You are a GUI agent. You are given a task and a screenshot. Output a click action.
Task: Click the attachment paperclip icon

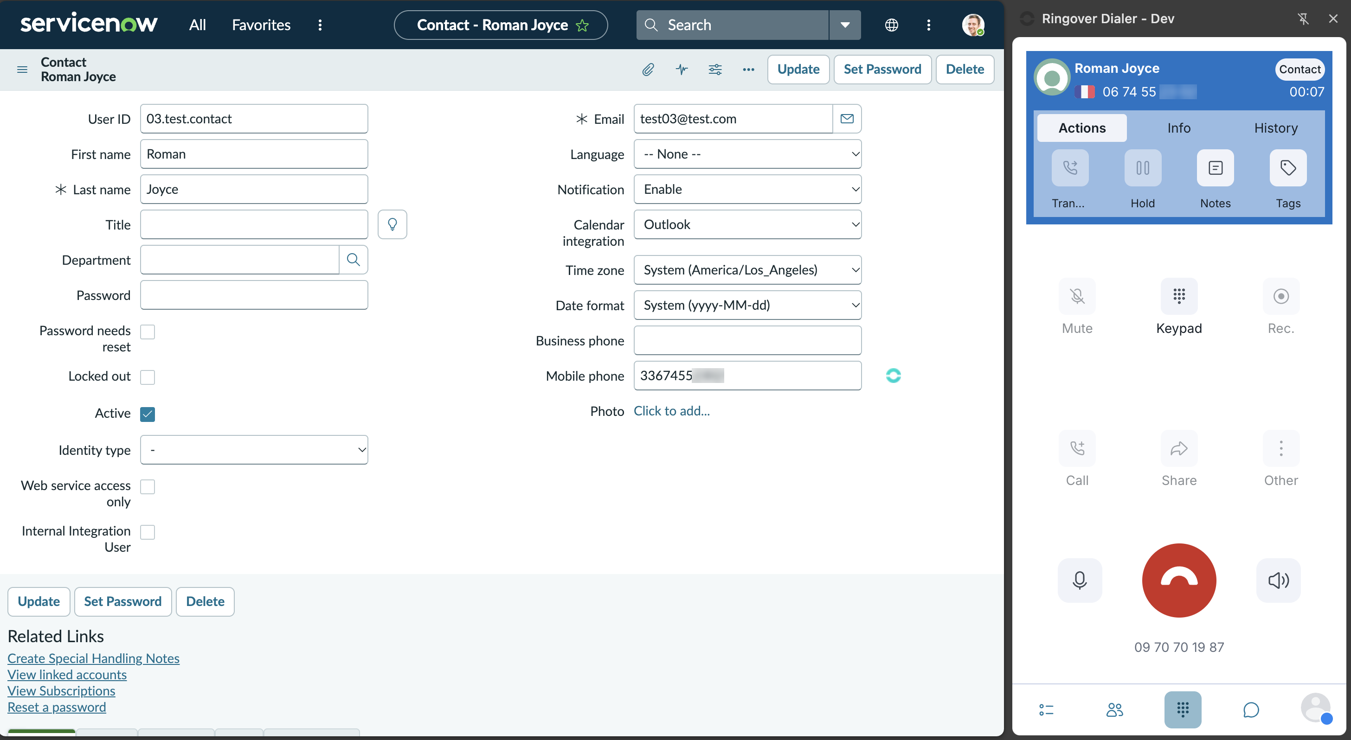click(x=648, y=69)
